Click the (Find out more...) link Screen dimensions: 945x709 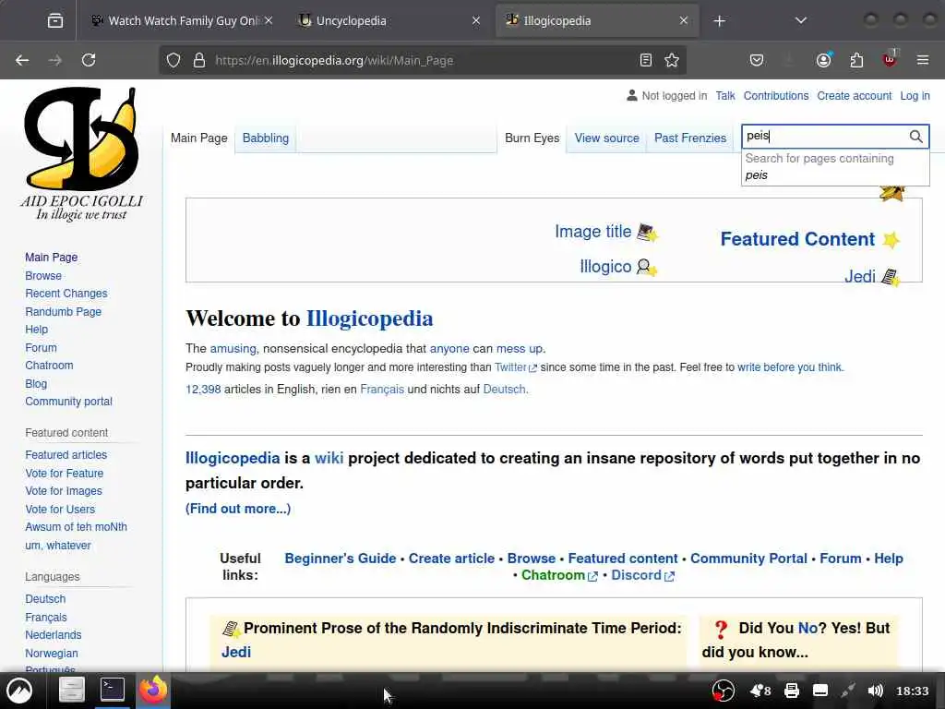[238, 509]
